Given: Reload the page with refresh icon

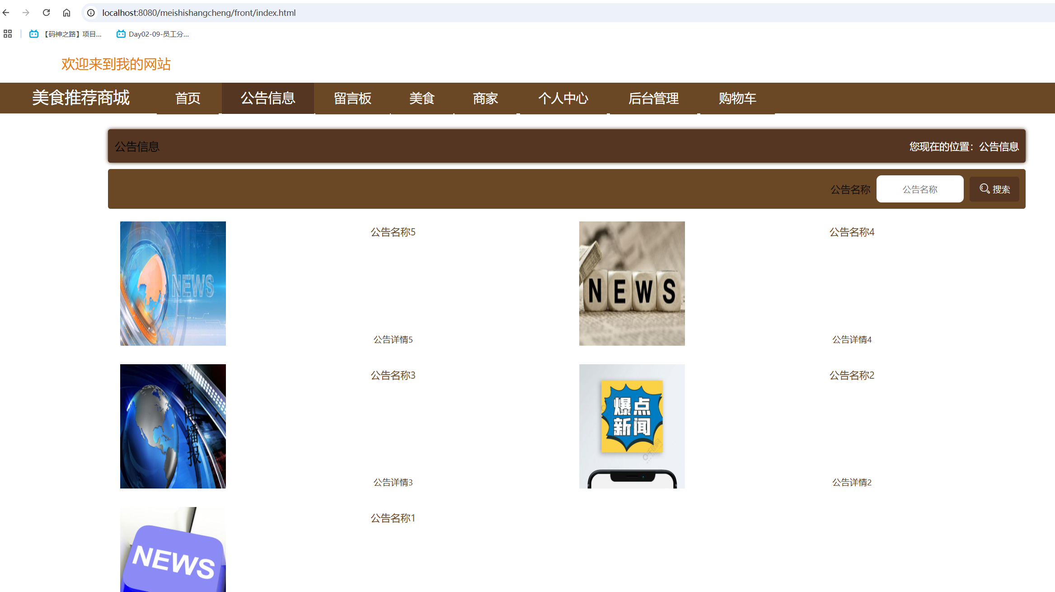Looking at the screenshot, I should pyautogui.click(x=46, y=13).
